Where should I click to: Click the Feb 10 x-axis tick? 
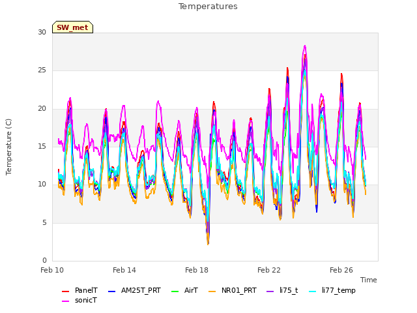tap(52, 270)
